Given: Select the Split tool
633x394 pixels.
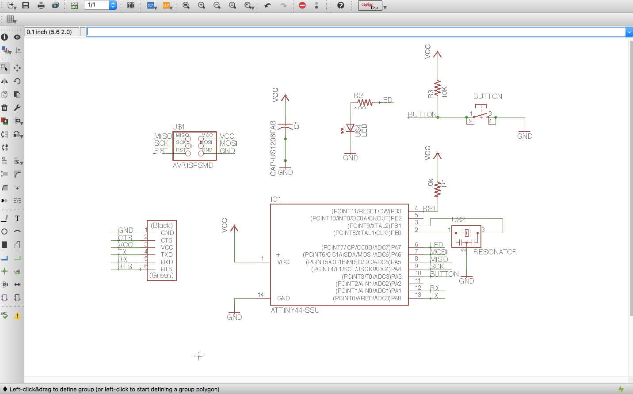Looking at the screenshot, I should (4, 187).
